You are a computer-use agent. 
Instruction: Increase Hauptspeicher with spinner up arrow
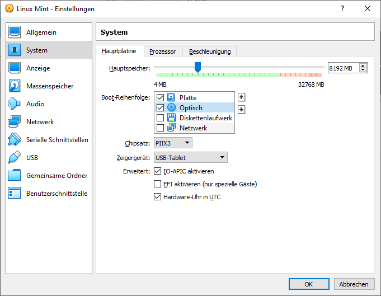coord(363,65)
